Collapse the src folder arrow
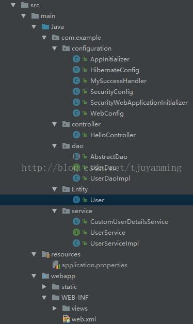This screenshot has height=324, width=193. click(13, 5)
